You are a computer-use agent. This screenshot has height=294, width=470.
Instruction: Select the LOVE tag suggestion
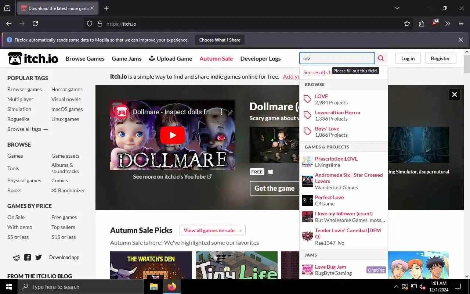tap(343, 99)
